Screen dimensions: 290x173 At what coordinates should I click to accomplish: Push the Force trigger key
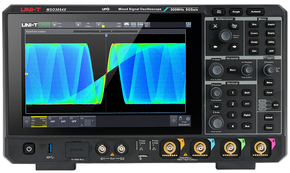[269, 93]
